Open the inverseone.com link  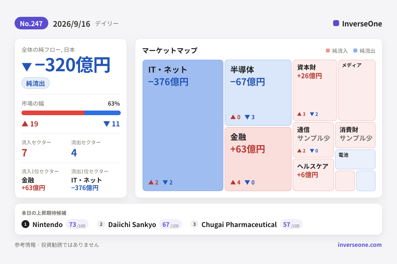[x=360, y=245]
